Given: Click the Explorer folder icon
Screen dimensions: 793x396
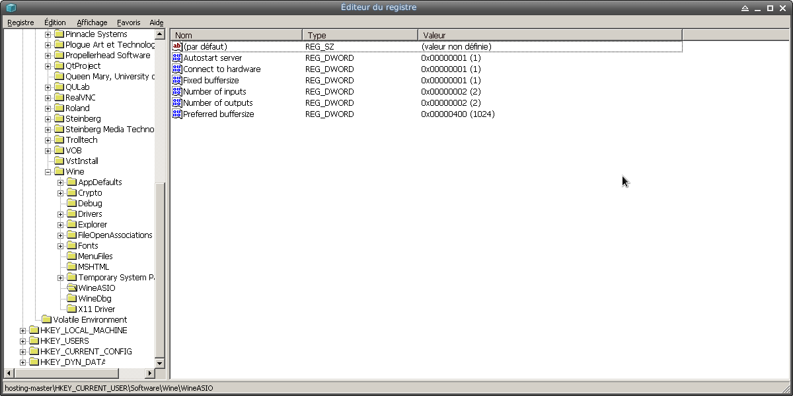Looking at the screenshot, I should tap(71, 225).
